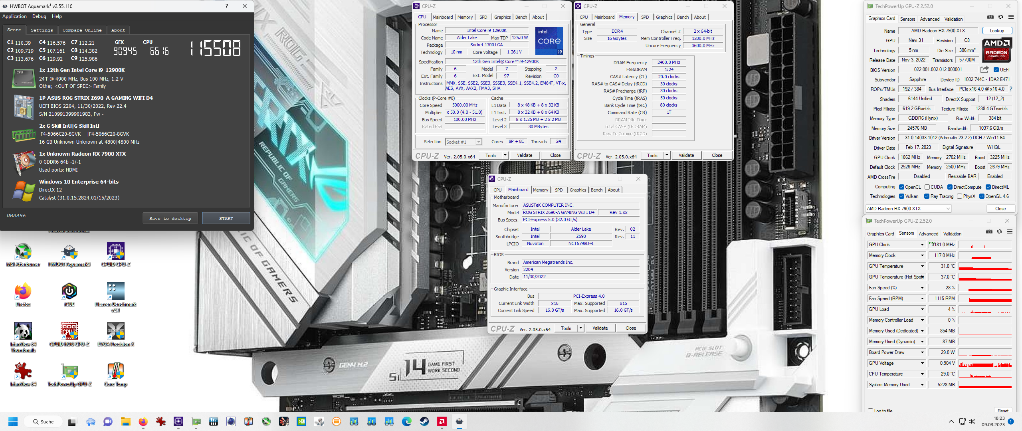Viewport: 1022px width, 431px height.
Task: Open MSI Afterburner desktop shortcut
Action: pyautogui.click(x=23, y=255)
